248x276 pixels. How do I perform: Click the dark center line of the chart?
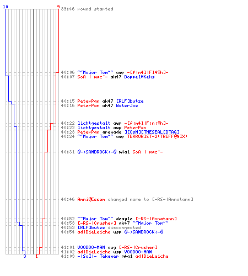point(34,131)
